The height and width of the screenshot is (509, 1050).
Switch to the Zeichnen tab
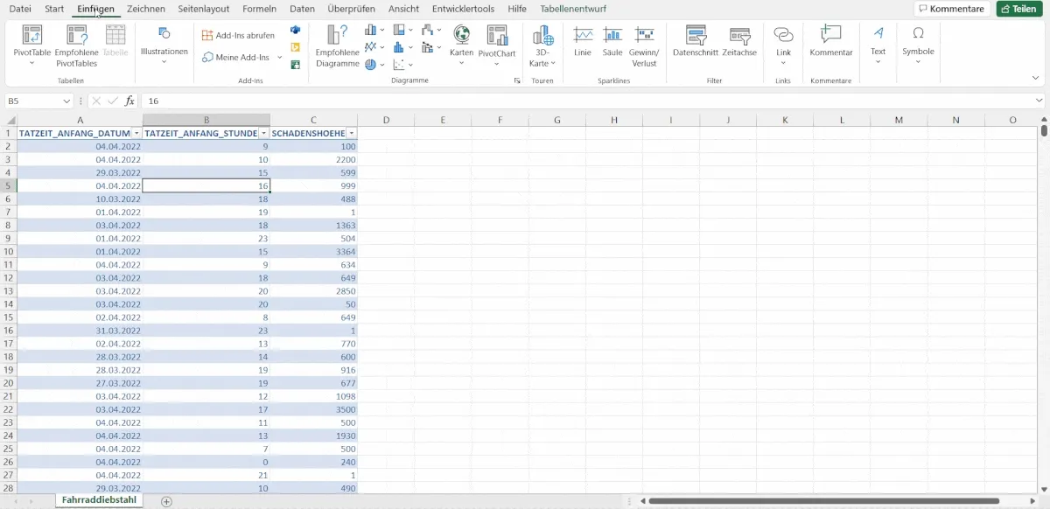coord(146,9)
